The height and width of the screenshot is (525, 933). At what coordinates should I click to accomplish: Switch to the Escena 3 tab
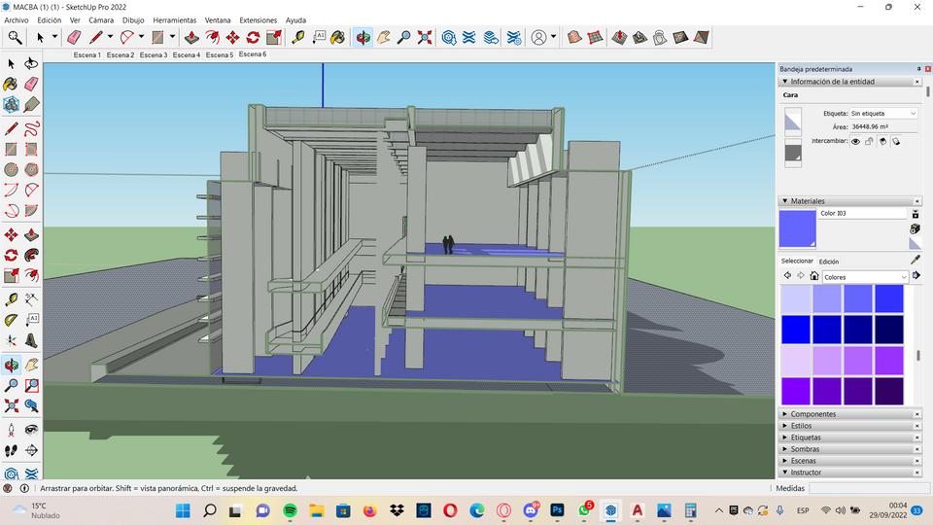153,55
